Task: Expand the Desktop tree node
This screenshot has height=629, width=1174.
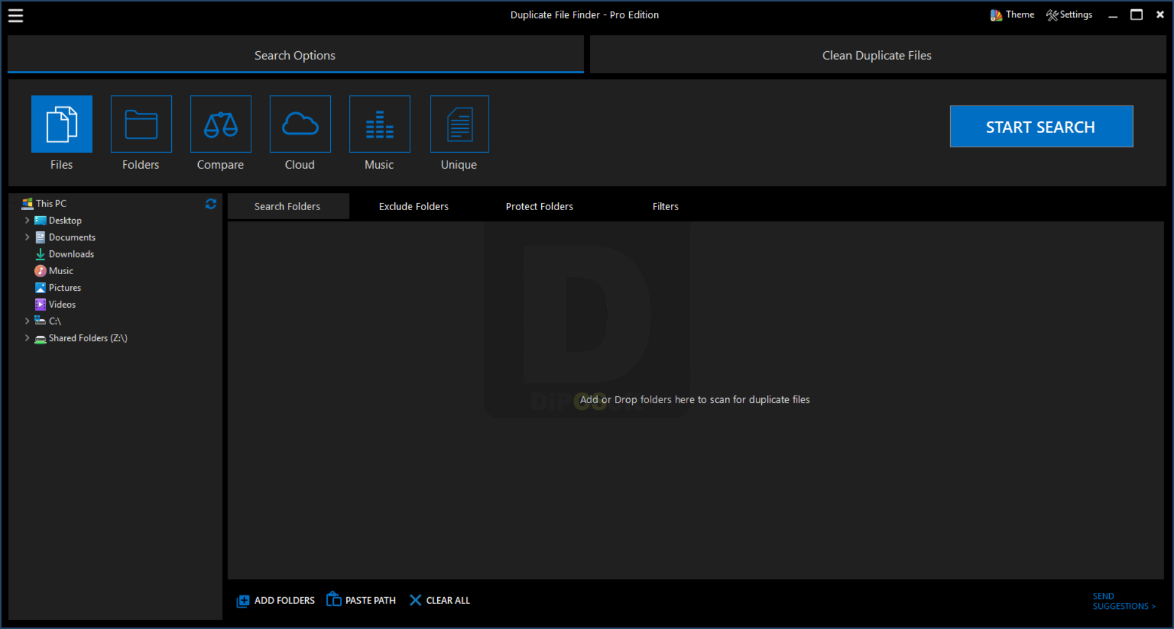Action: click(x=27, y=220)
